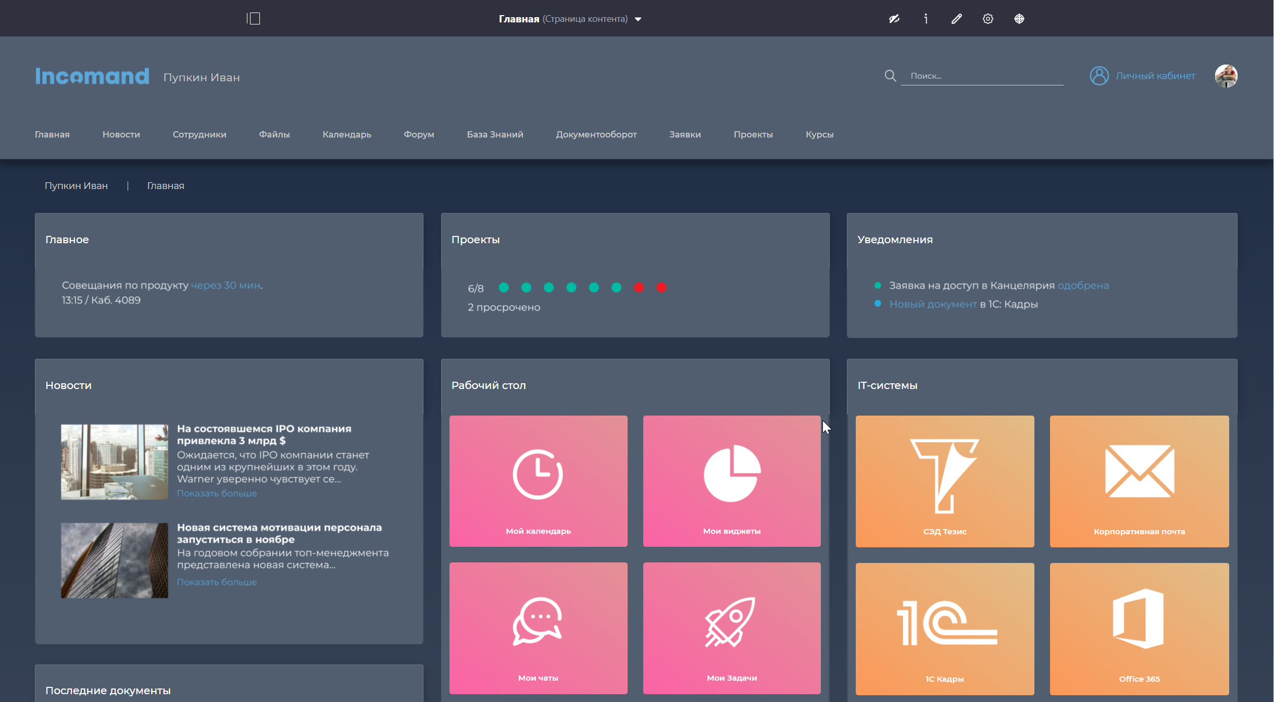This screenshot has width=1274, height=702.
Task: Click the search magnifier icon
Action: tap(890, 76)
